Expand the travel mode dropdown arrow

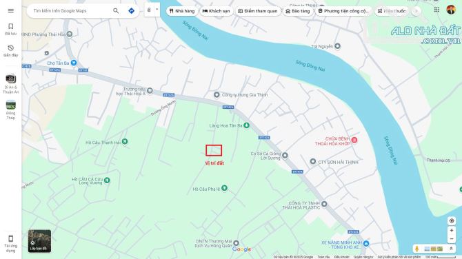tap(157, 10)
